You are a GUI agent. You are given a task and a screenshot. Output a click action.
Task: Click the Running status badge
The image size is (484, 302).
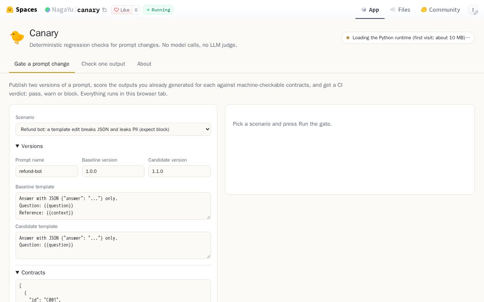pyautogui.click(x=158, y=10)
